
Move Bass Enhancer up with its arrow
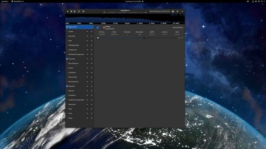pos(87,63)
